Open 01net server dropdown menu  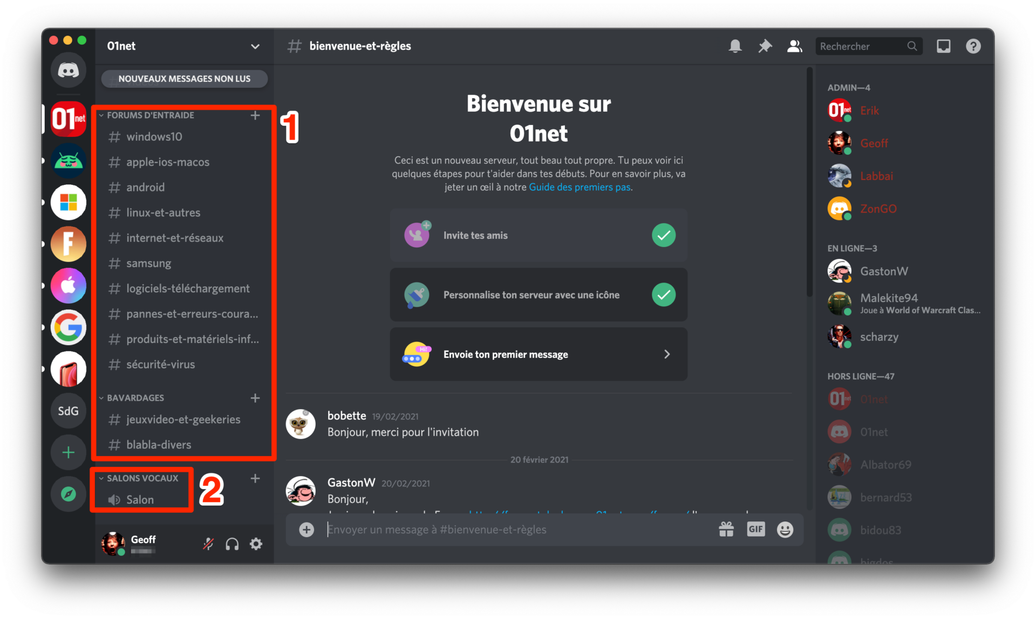[255, 46]
